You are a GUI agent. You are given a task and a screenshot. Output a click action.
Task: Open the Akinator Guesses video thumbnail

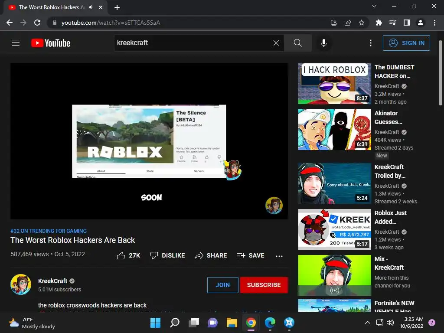tap(334, 130)
